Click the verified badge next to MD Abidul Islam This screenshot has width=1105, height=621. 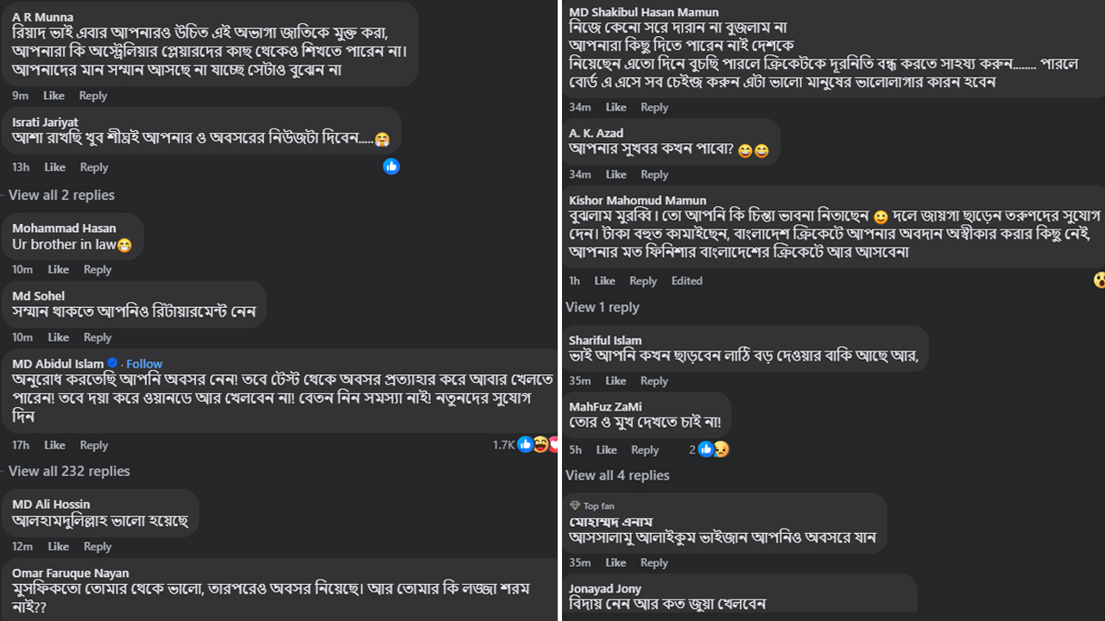(112, 364)
